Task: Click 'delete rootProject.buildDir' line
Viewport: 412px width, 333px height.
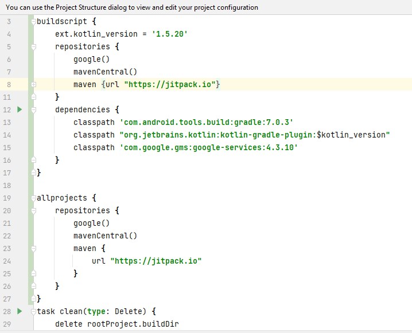Action: (117, 324)
